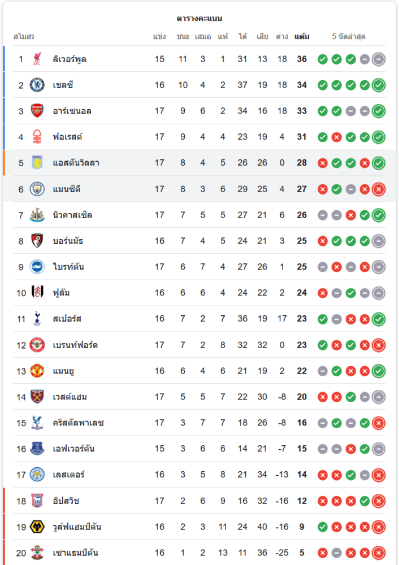The image size is (399, 565).
Task: Select the นิวคาสเซิล team name
Action: click(72, 215)
